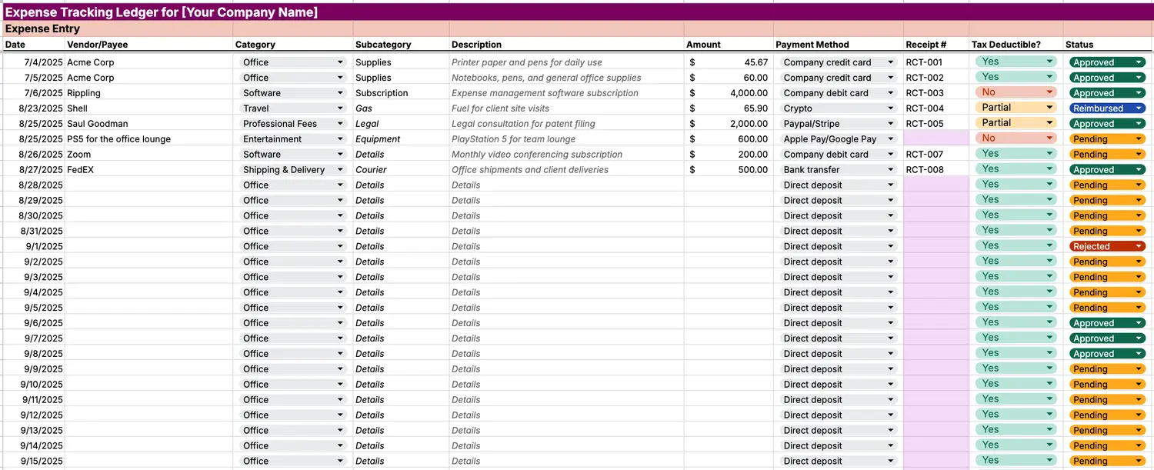The image size is (1154, 470).
Task: Click the 4,000.00 amount cell
Action: (x=728, y=93)
